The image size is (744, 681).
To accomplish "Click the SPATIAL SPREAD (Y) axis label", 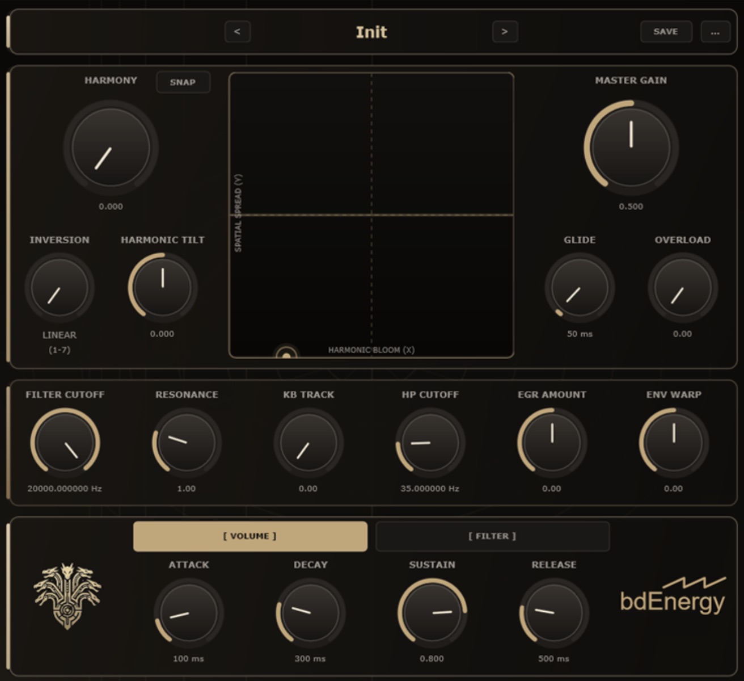I will [x=238, y=213].
